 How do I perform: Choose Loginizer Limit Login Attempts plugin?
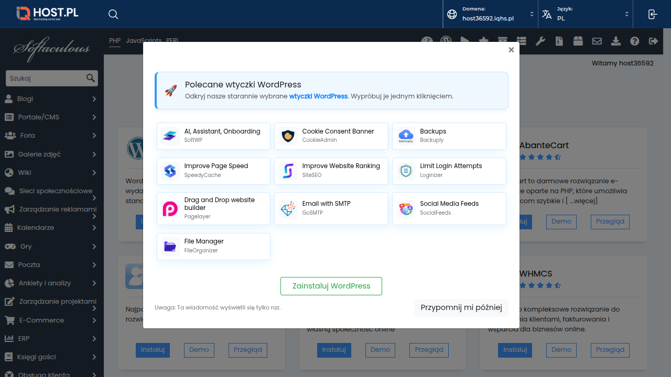tap(449, 171)
